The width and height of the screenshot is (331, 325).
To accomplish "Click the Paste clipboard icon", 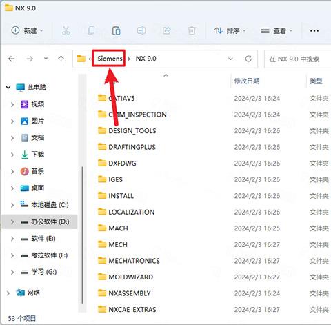I will tap(117, 30).
